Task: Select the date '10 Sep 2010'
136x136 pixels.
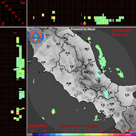Action: [x=122, y=30]
